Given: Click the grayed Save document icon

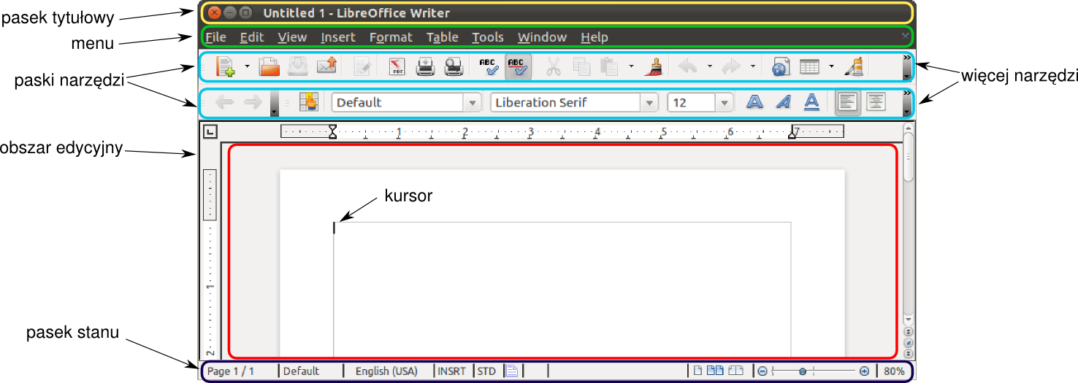Looking at the screenshot, I should coord(298,67).
